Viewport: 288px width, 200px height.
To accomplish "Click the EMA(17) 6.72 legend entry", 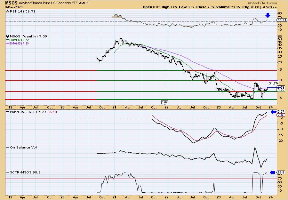I will pyautogui.click(x=19, y=40).
